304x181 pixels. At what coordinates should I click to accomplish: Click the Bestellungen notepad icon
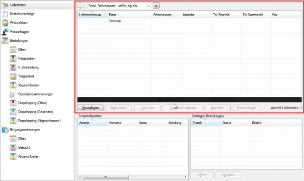point(5,41)
